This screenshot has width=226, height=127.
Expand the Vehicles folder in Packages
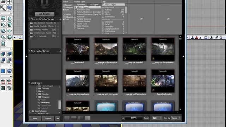[37, 94]
